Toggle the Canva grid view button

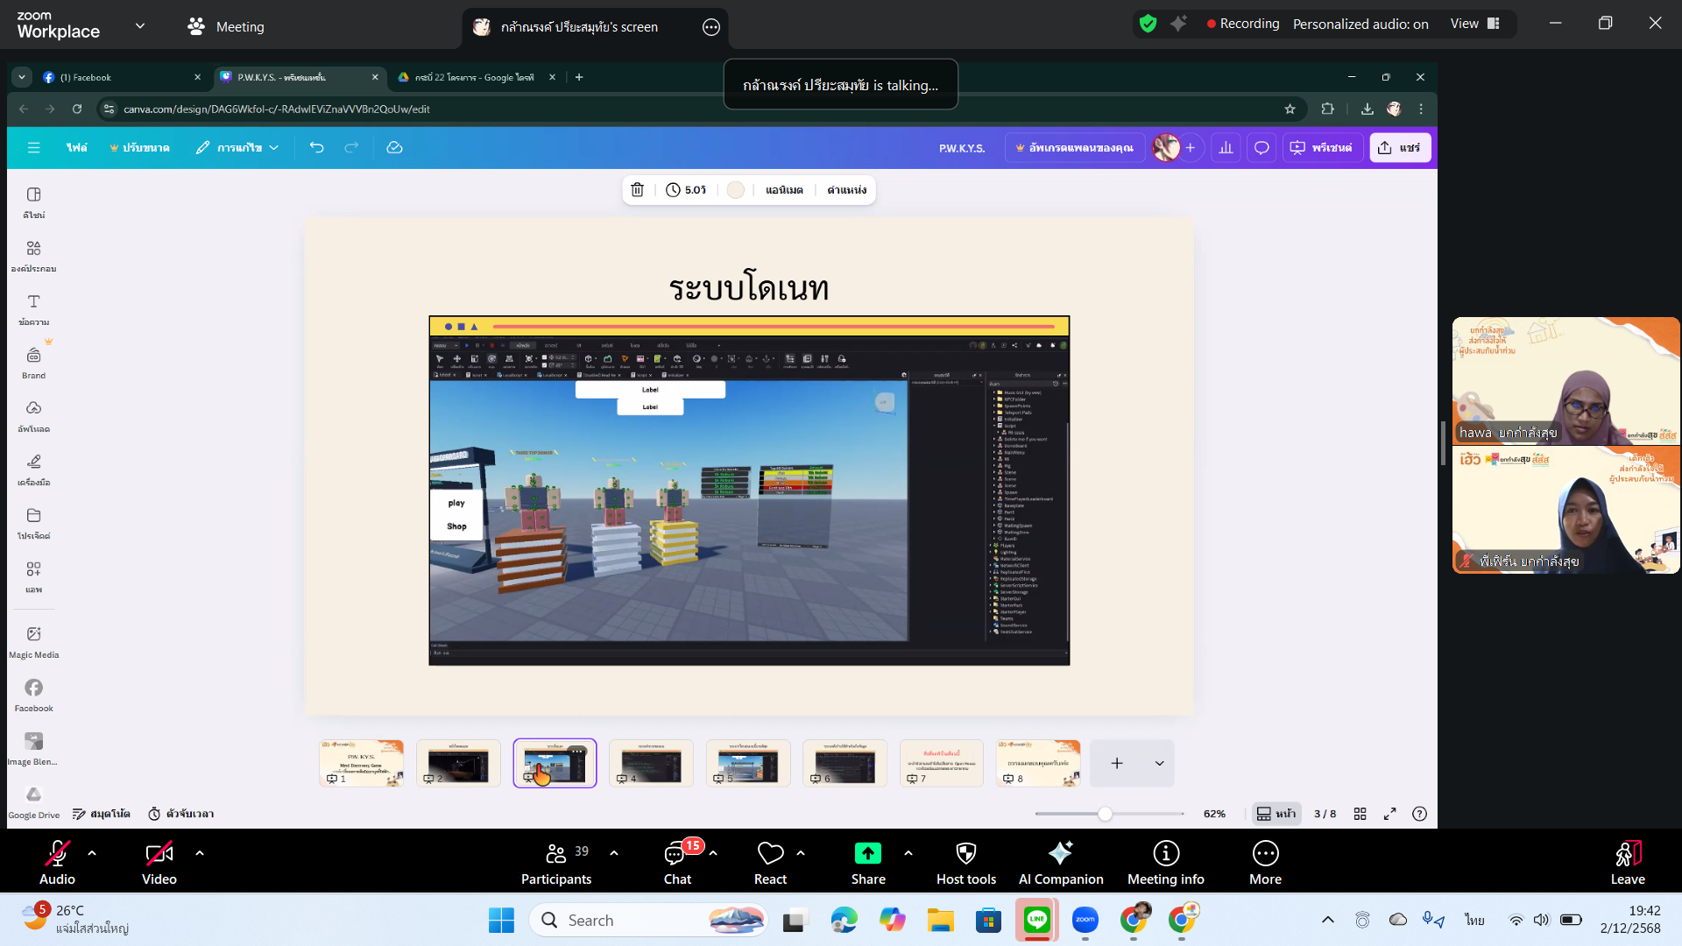pyautogui.click(x=1360, y=814)
